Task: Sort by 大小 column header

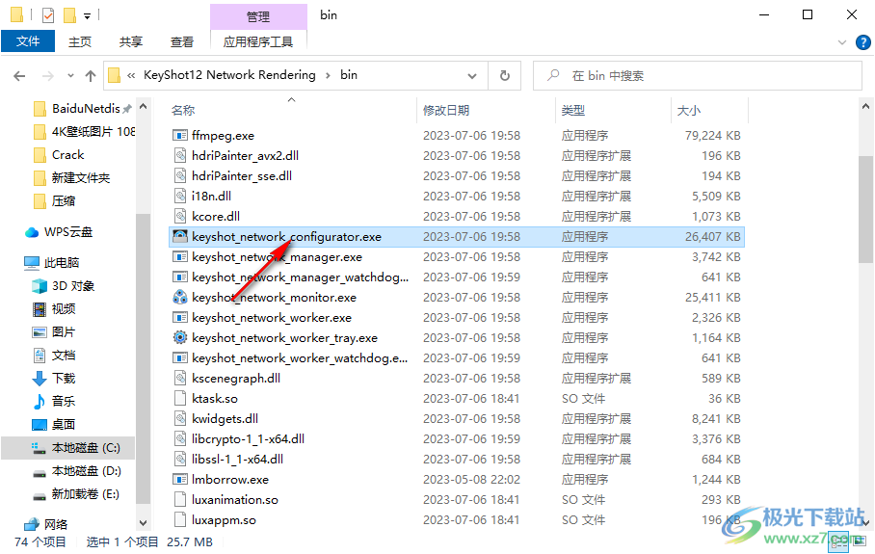Action: click(689, 111)
